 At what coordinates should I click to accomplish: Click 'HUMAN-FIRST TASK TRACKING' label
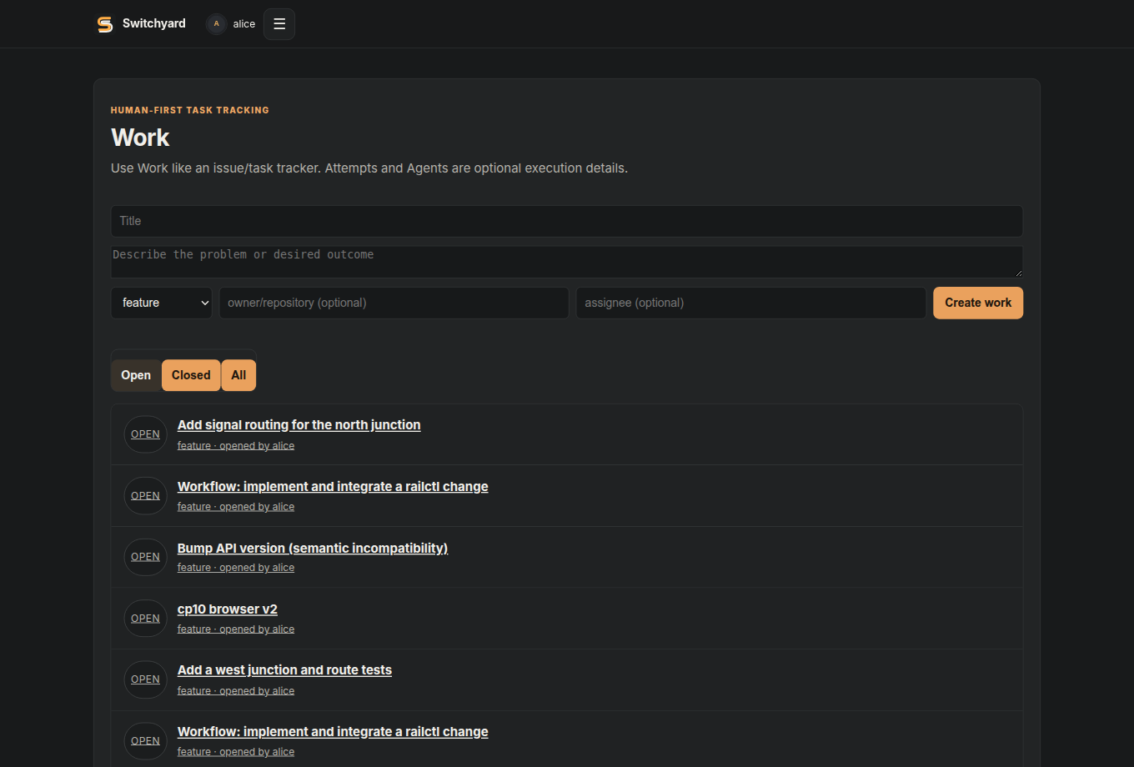[190, 110]
